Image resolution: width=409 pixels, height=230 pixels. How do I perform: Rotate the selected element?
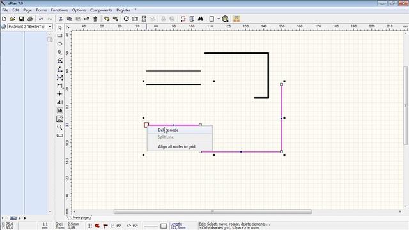pyautogui.click(x=127, y=19)
